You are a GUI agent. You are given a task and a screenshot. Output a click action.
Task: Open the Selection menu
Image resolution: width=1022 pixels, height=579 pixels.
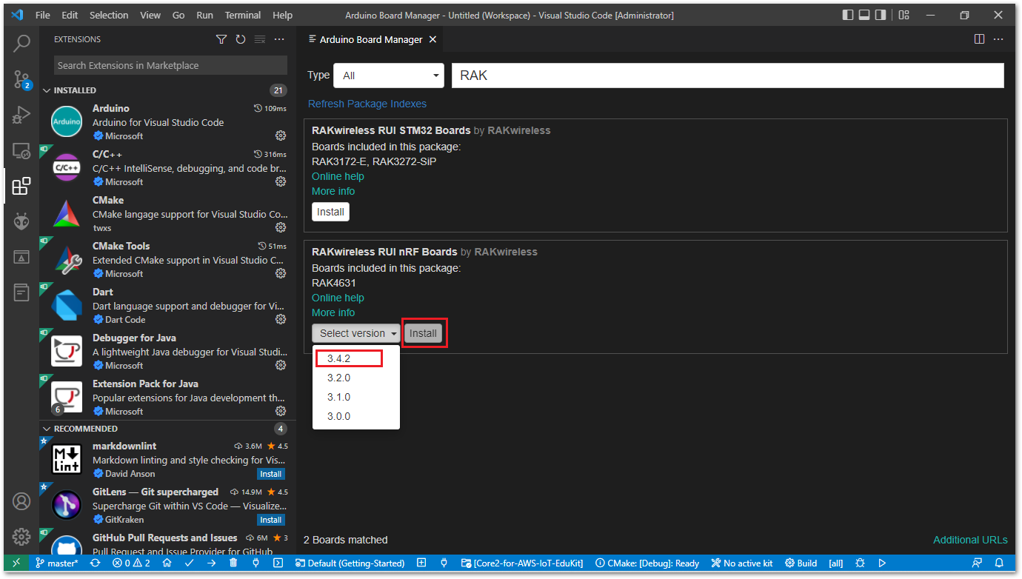coord(109,15)
